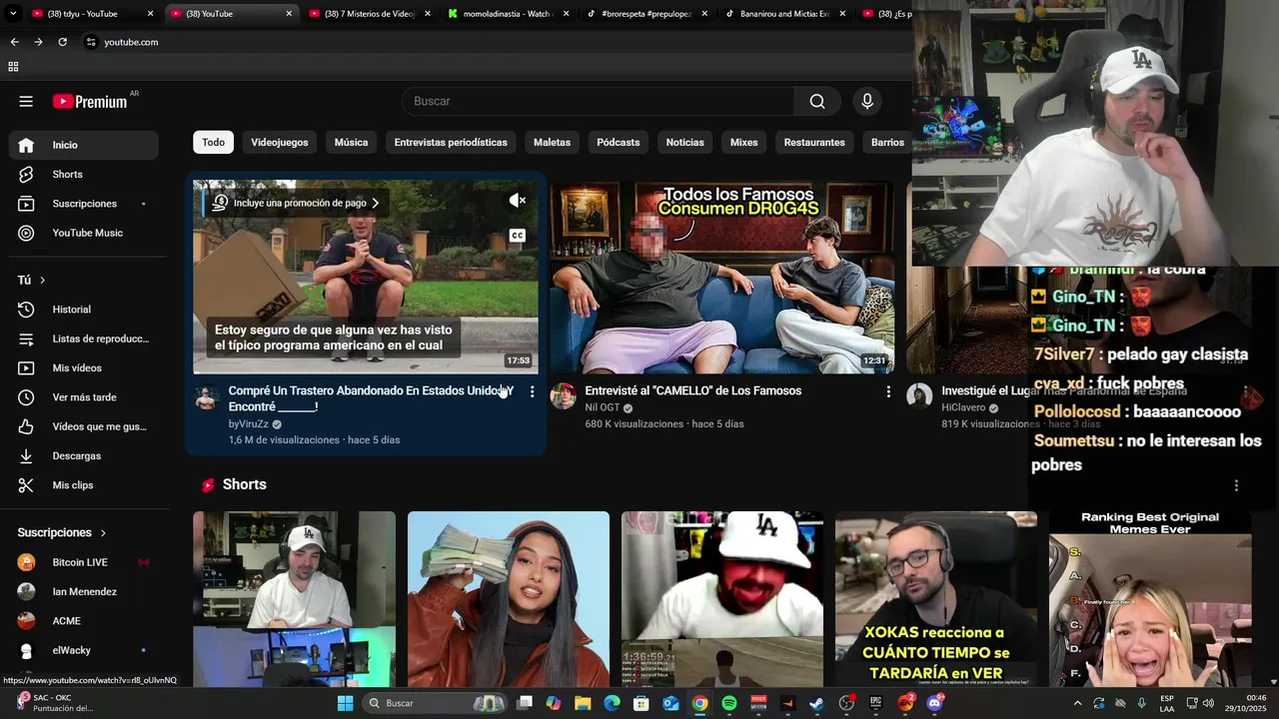Open the Windows Start button
Viewport: 1279px width, 719px height.
coord(345,703)
